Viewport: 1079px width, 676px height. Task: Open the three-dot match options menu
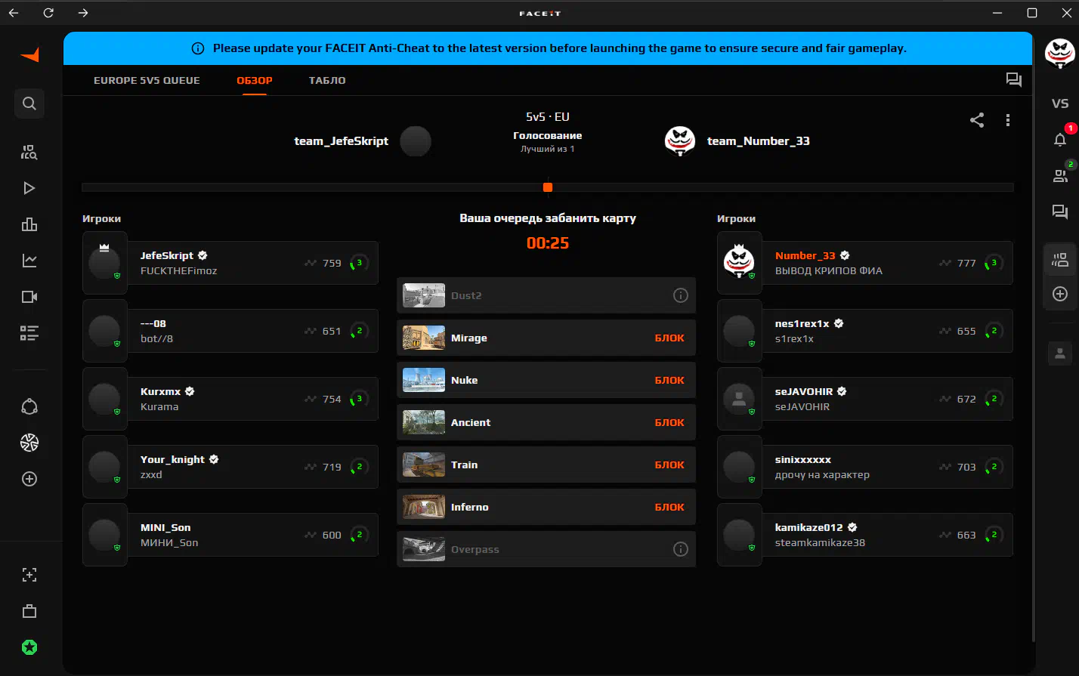click(x=1008, y=120)
